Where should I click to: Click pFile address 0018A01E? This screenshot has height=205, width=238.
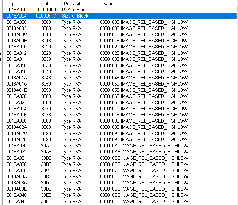[x=17, y=90]
